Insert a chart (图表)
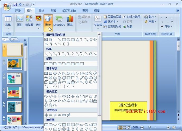Viewport: 182px width, 131px height. (x=70, y=21)
